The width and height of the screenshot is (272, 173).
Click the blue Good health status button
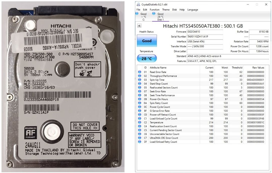(x=147, y=41)
